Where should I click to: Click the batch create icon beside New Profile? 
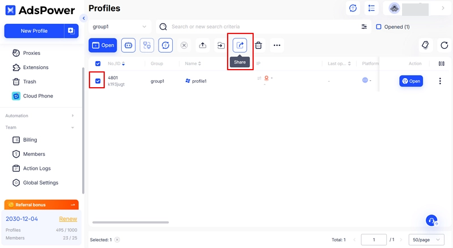[x=71, y=31]
